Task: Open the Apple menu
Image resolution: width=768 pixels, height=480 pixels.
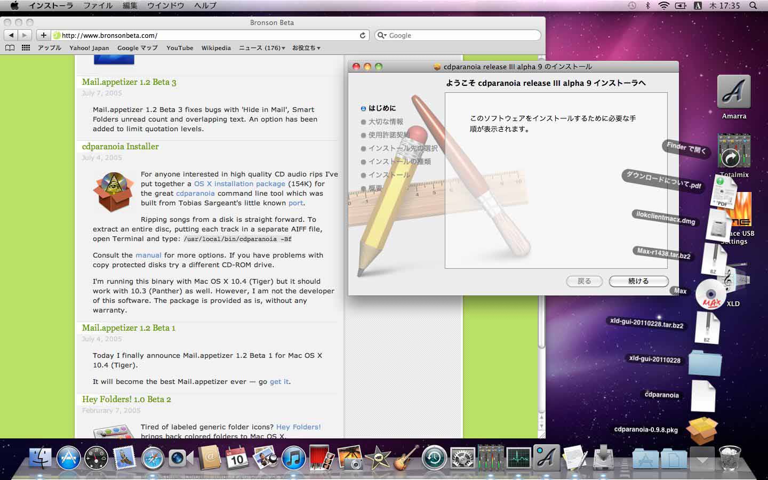Action: [14, 5]
